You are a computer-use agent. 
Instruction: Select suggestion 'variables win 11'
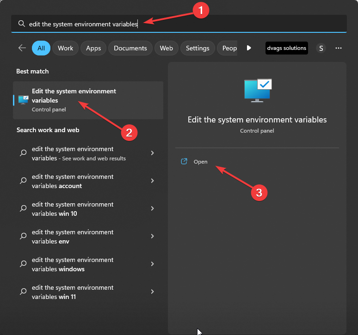(x=88, y=292)
